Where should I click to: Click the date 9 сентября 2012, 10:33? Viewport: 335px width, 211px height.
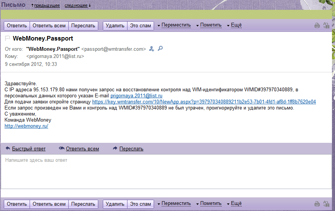[x=31, y=64]
